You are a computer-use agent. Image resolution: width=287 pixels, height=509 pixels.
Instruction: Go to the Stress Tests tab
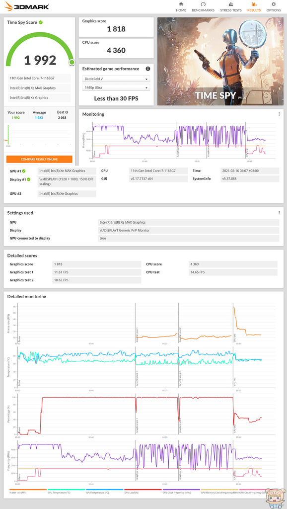tap(231, 7)
